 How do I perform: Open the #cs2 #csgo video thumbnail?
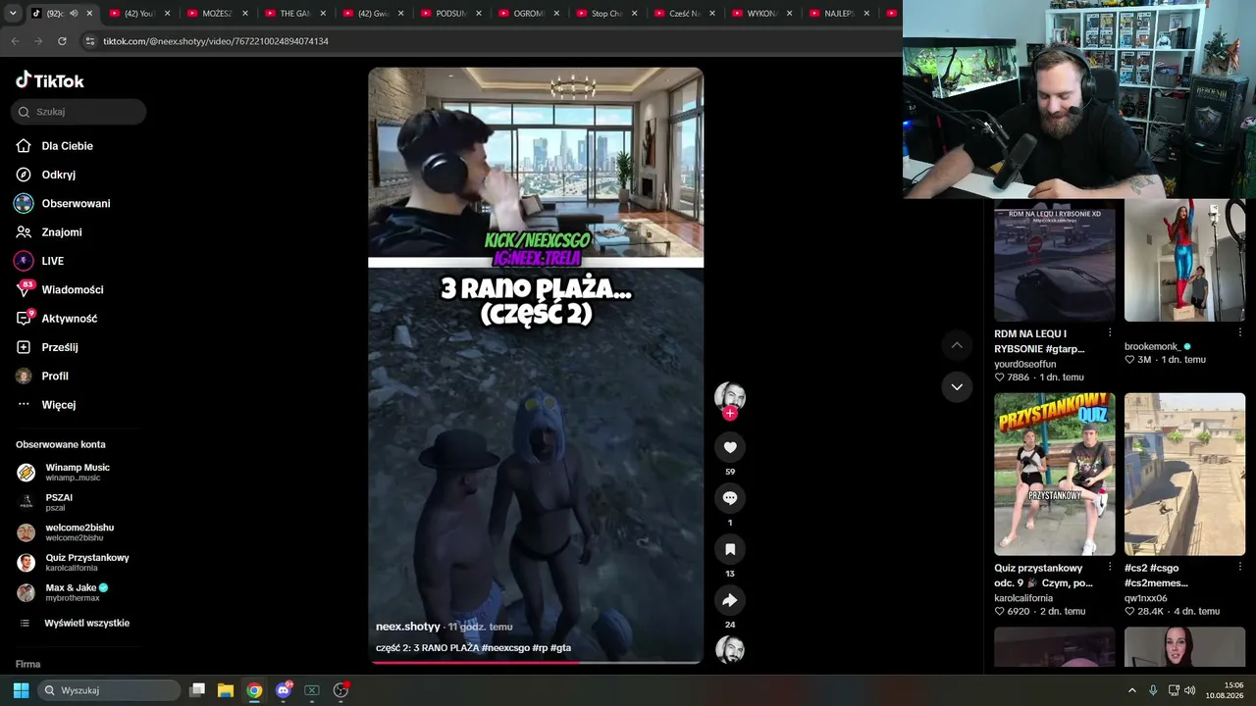(x=1184, y=475)
